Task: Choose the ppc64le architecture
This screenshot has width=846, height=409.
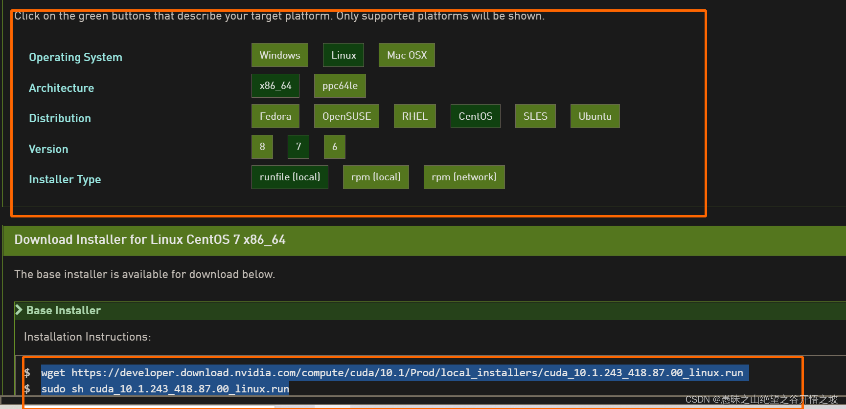Action: click(x=340, y=86)
